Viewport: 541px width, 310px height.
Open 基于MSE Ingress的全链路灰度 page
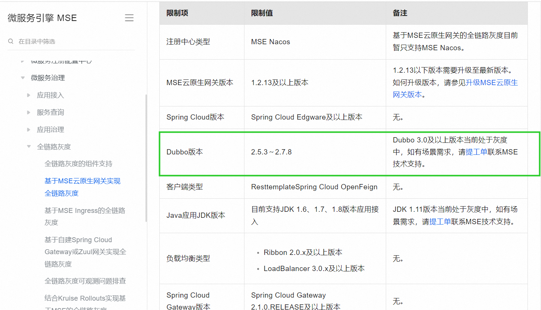click(85, 216)
